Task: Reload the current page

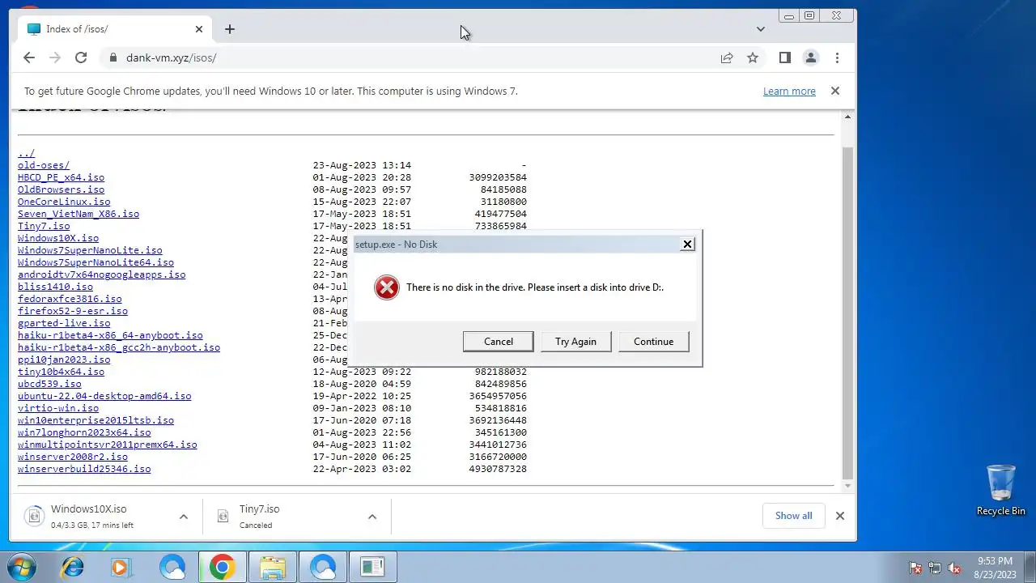Action: [x=81, y=57]
